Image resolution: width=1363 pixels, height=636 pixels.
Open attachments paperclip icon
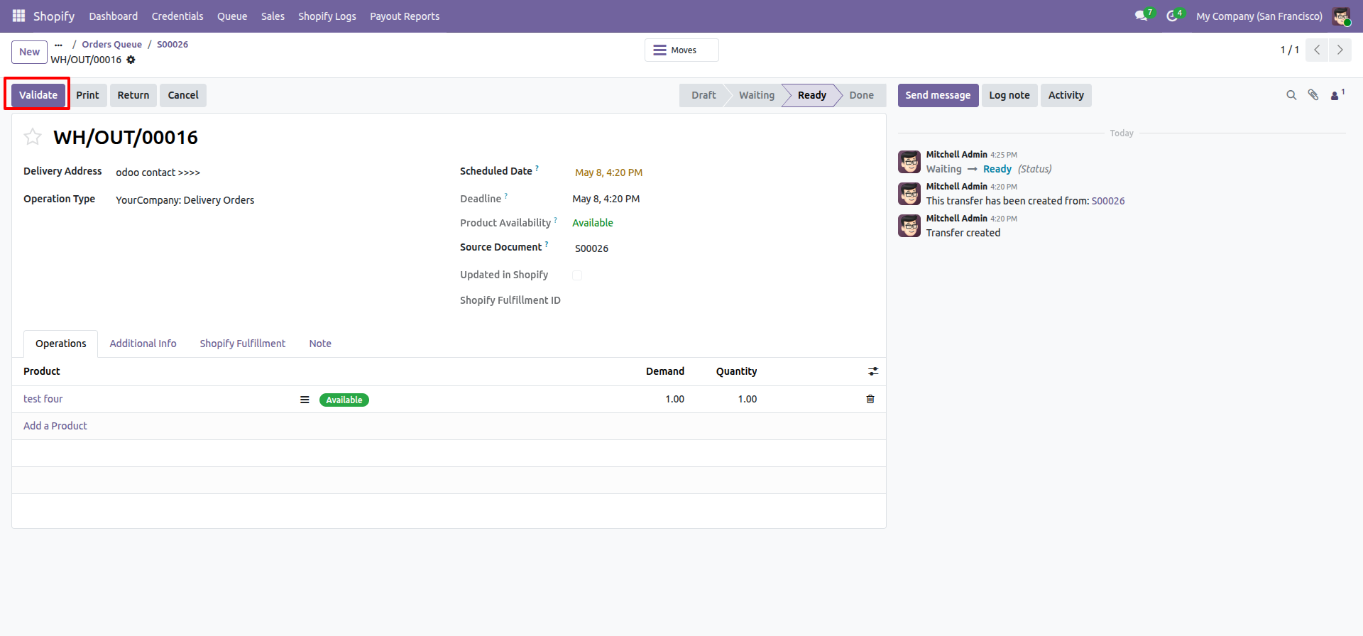coord(1313,95)
